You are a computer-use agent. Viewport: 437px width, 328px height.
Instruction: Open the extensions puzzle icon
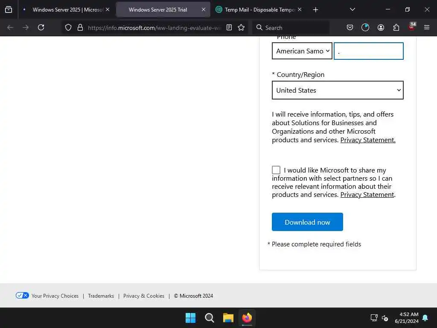pyautogui.click(x=396, y=27)
